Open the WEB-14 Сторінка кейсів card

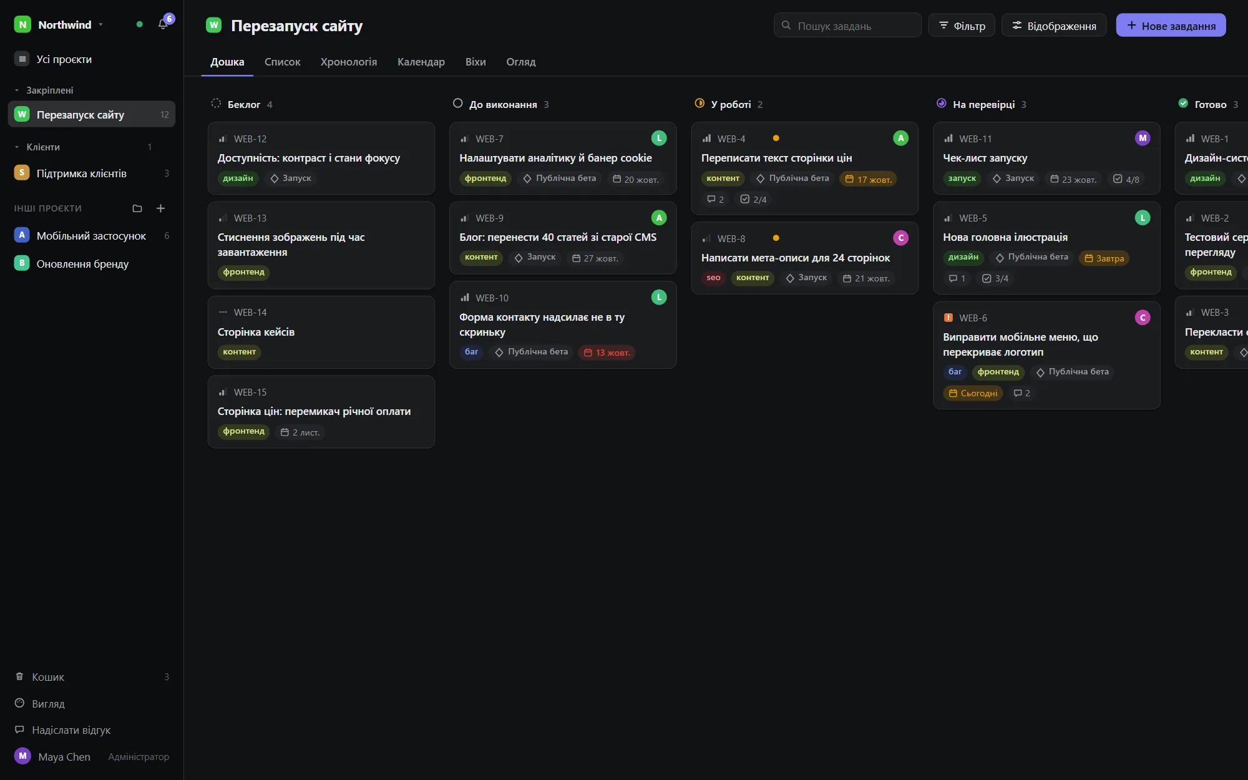[x=321, y=332]
